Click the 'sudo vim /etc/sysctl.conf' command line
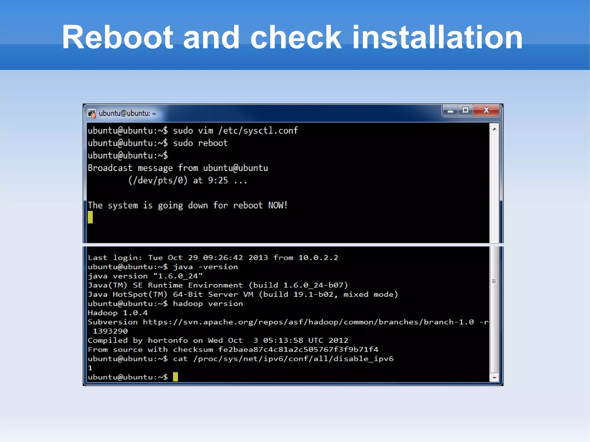Viewport: 590px width, 442px height. (x=193, y=130)
